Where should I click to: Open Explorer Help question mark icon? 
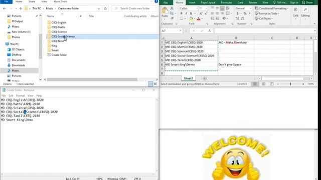156,1
